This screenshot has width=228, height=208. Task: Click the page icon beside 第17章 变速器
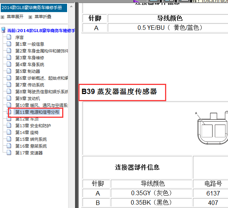click(x=9, y=153)
